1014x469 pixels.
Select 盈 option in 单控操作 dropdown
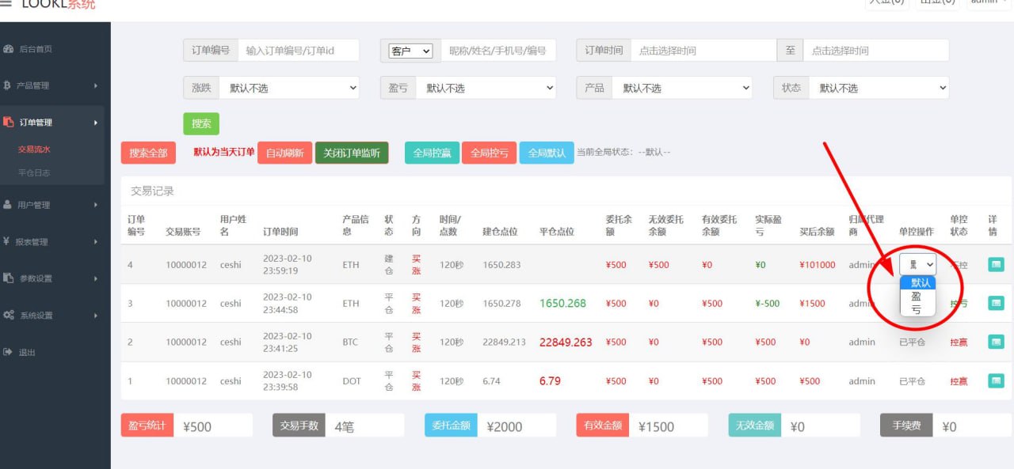click(x=917, y=297)
